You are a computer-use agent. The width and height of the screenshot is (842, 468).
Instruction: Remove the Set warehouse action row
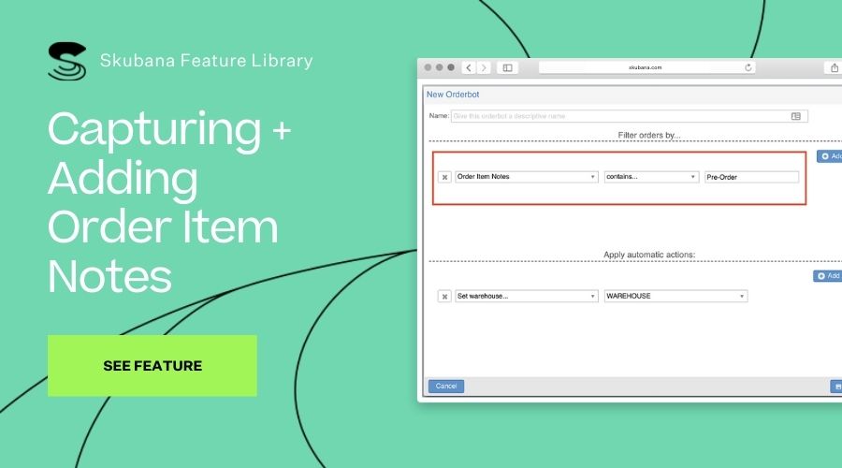[x=444, y=296]
